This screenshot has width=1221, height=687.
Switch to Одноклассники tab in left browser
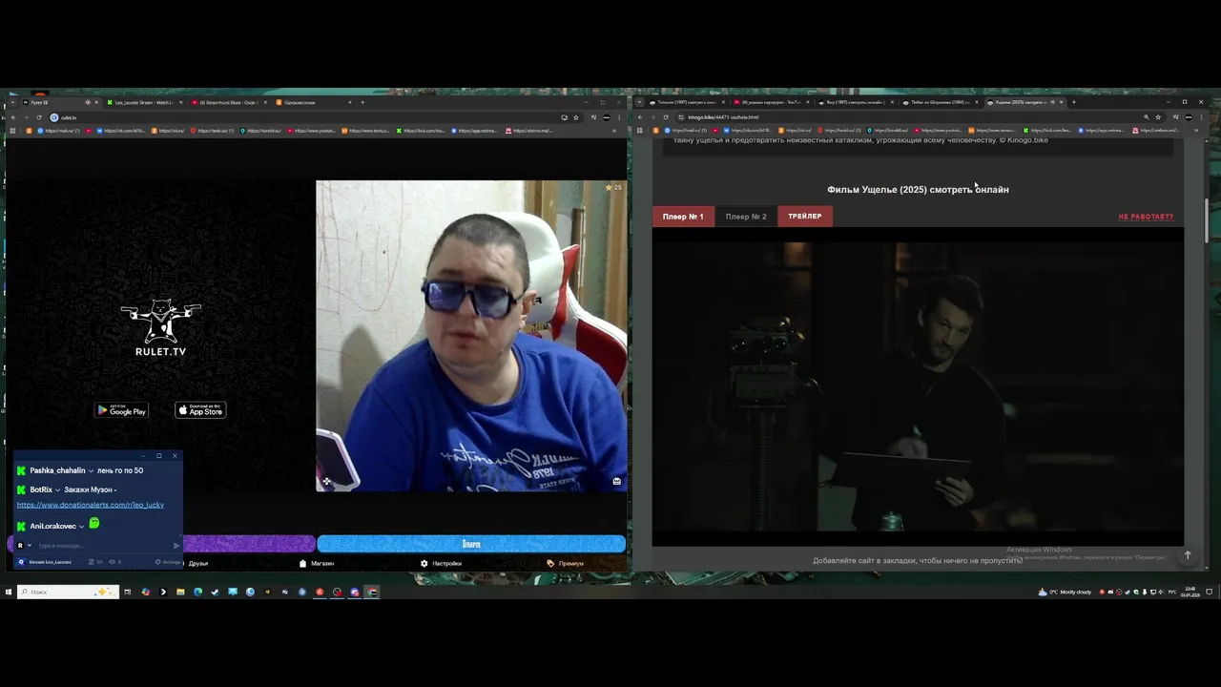[313, 102]
